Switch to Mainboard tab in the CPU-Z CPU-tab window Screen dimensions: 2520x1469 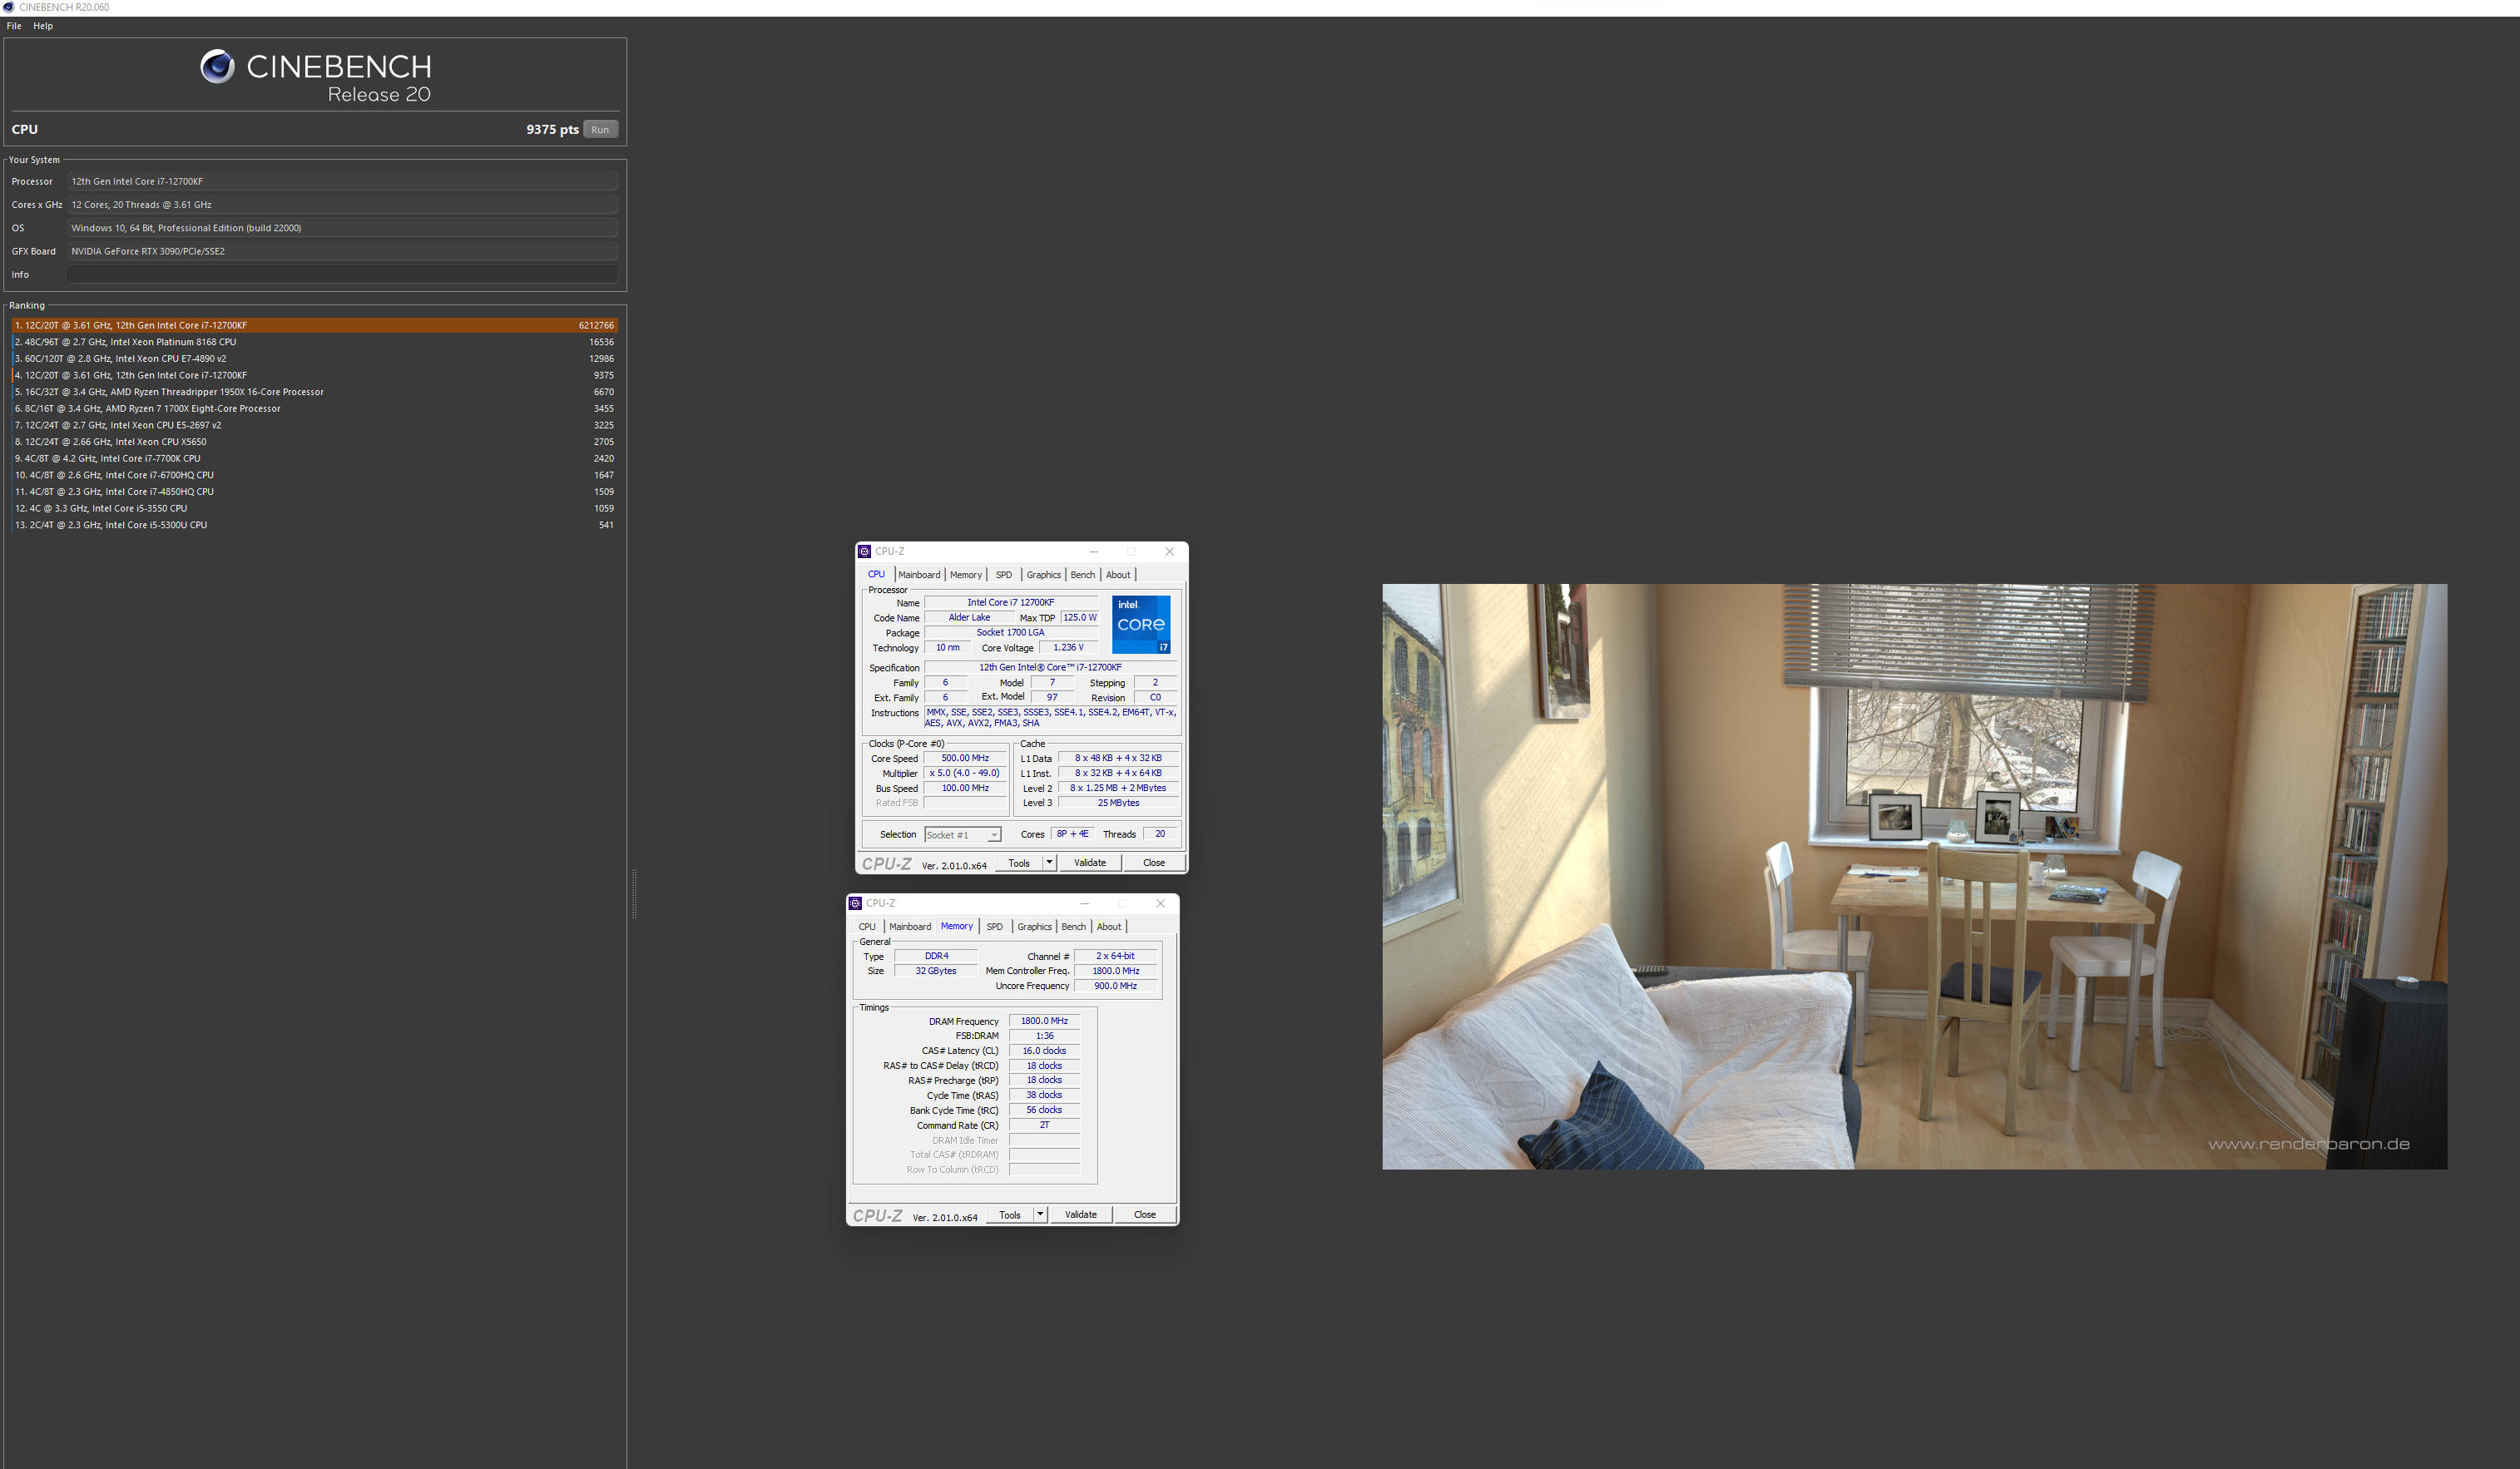pos(919,575)
